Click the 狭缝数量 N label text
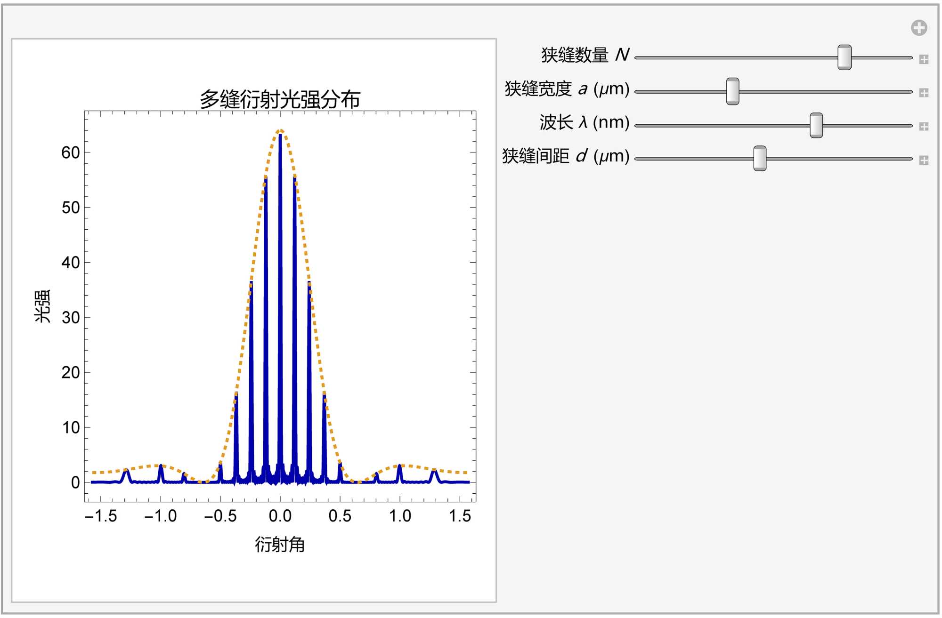The image size is (942, 618). click(585, 55)
